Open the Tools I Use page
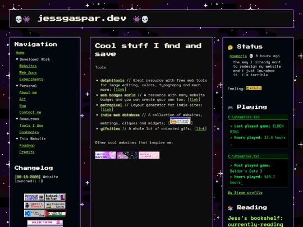303x227 pixels. pyautogui.click(x=31, y=126)
